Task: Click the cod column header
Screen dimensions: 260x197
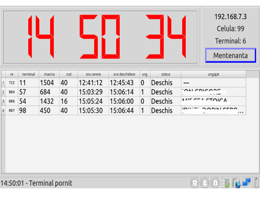Action: (69, 75)
